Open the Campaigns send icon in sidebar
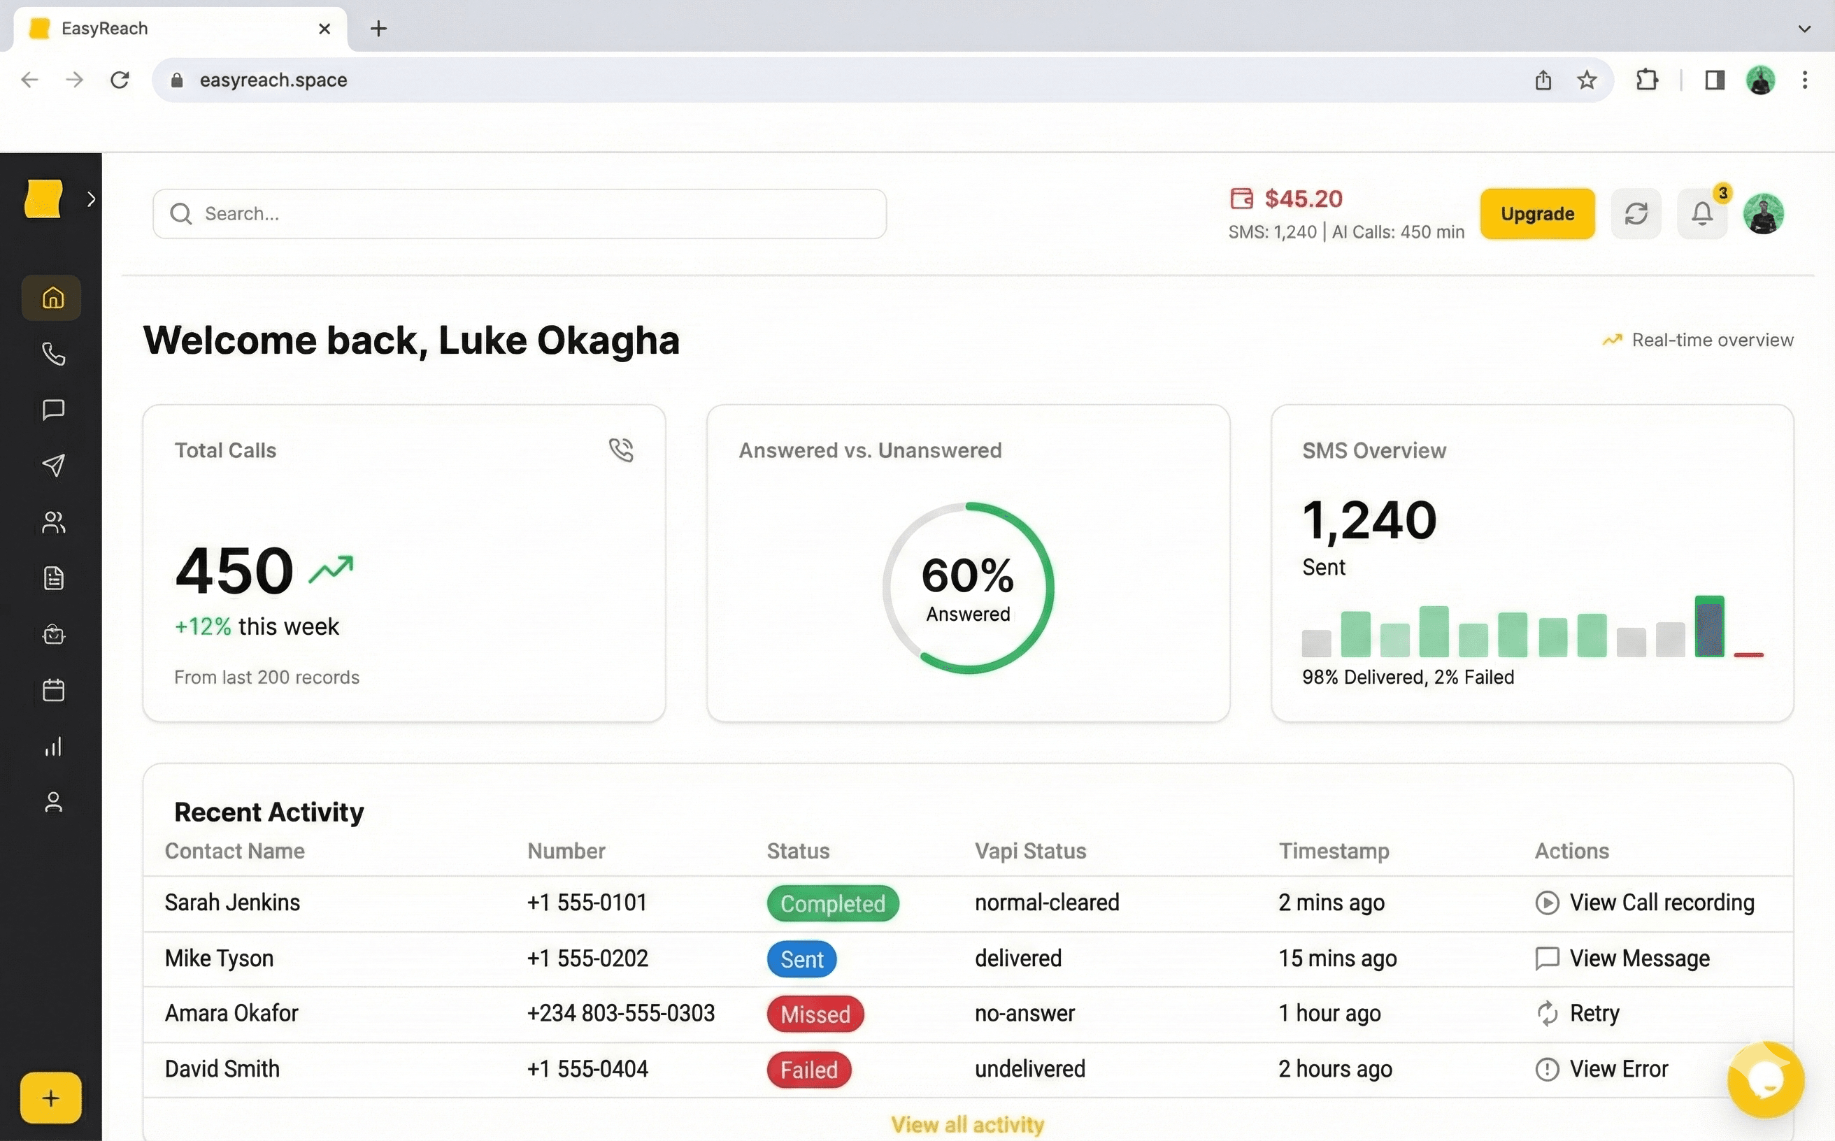The height and width of the screenshot is (1141, 1835). 53,466
